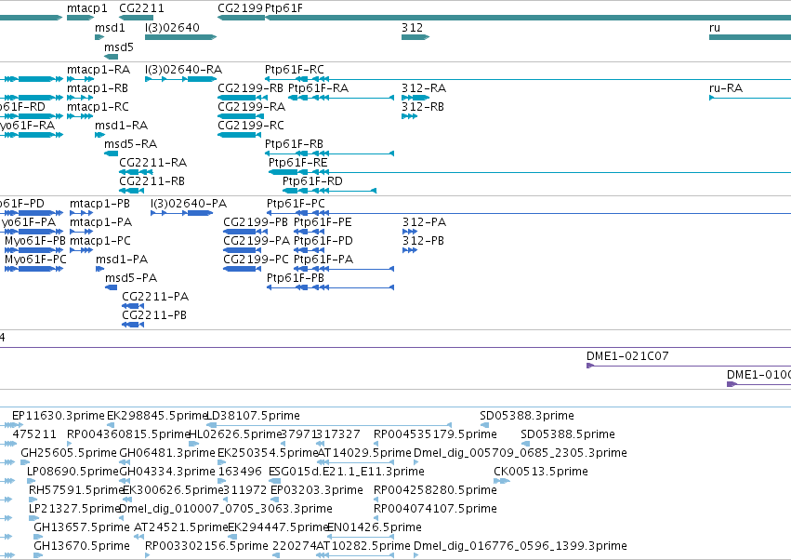Click the GH25605.5prime EST label
The width and height of the screenshot is (791, 560).
(69, 453)
